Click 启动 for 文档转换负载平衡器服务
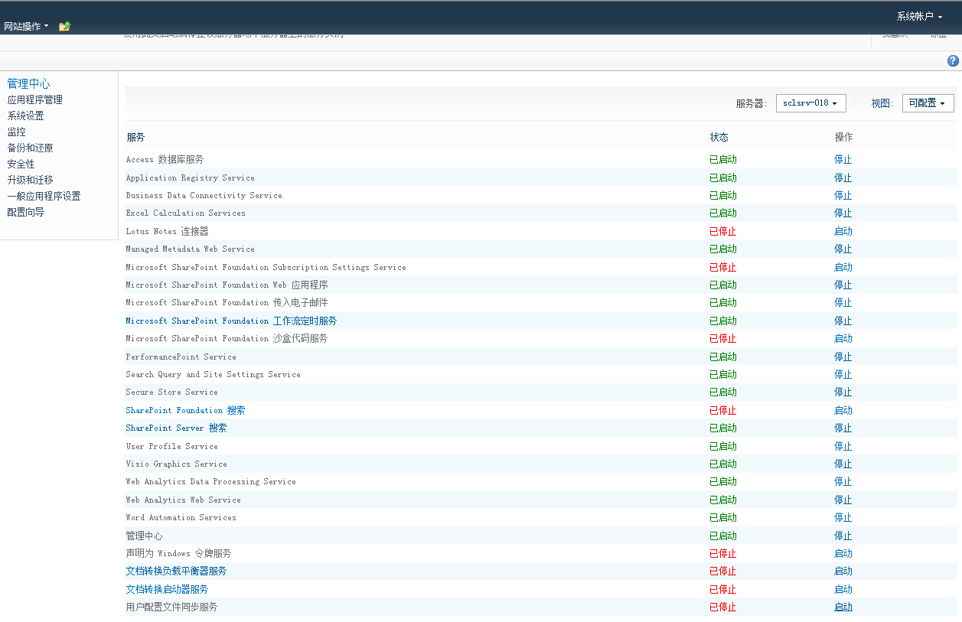 [x=843, y=571]
